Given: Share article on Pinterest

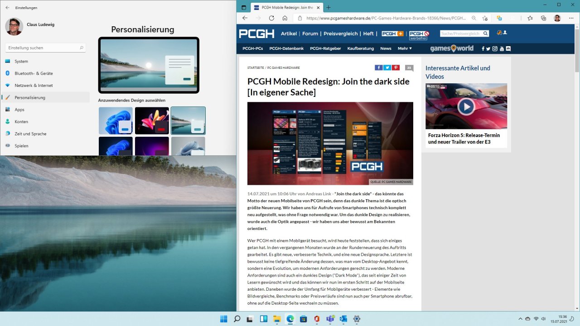Looking at the screenshot, I should (396, 67).
